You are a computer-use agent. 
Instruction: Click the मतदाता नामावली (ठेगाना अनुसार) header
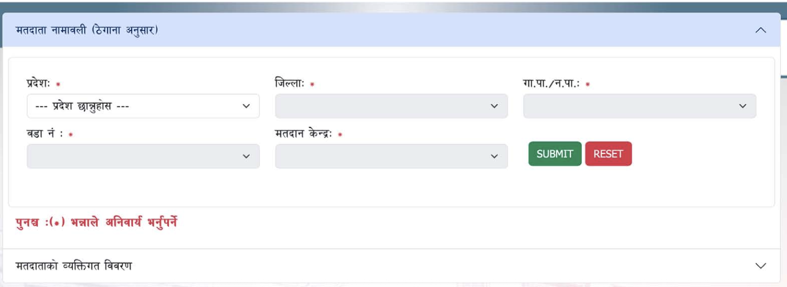tap(87, 30)
